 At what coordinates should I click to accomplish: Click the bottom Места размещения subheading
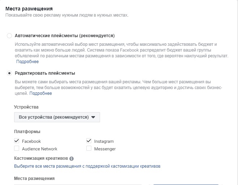(x=34, y=178)
